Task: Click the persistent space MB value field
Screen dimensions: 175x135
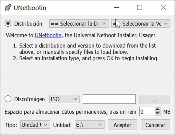Action: click(147, 111)
